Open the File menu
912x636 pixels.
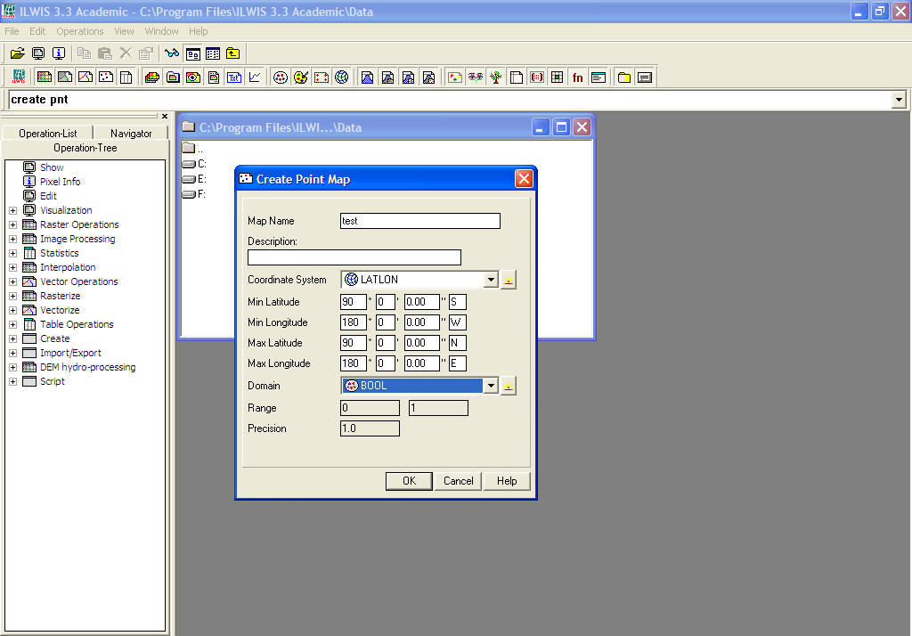(x=12, y=31)
